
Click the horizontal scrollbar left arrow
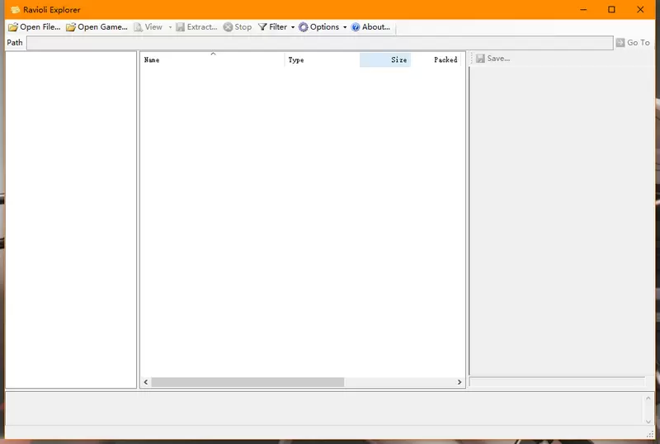(146, 382)
